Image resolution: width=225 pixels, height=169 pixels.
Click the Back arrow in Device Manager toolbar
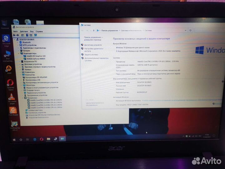point(14,35)
